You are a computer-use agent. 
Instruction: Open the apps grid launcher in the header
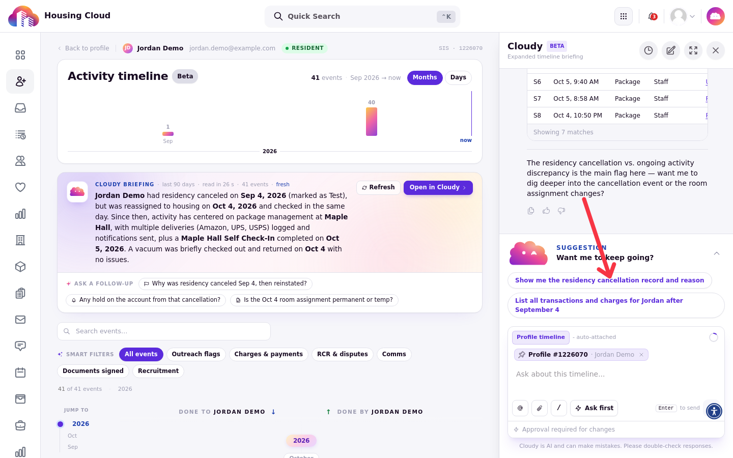pyautogui.click(x=624, y=16)
